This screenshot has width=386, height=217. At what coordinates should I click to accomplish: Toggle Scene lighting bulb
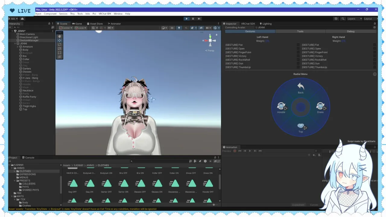coord(179,28)
